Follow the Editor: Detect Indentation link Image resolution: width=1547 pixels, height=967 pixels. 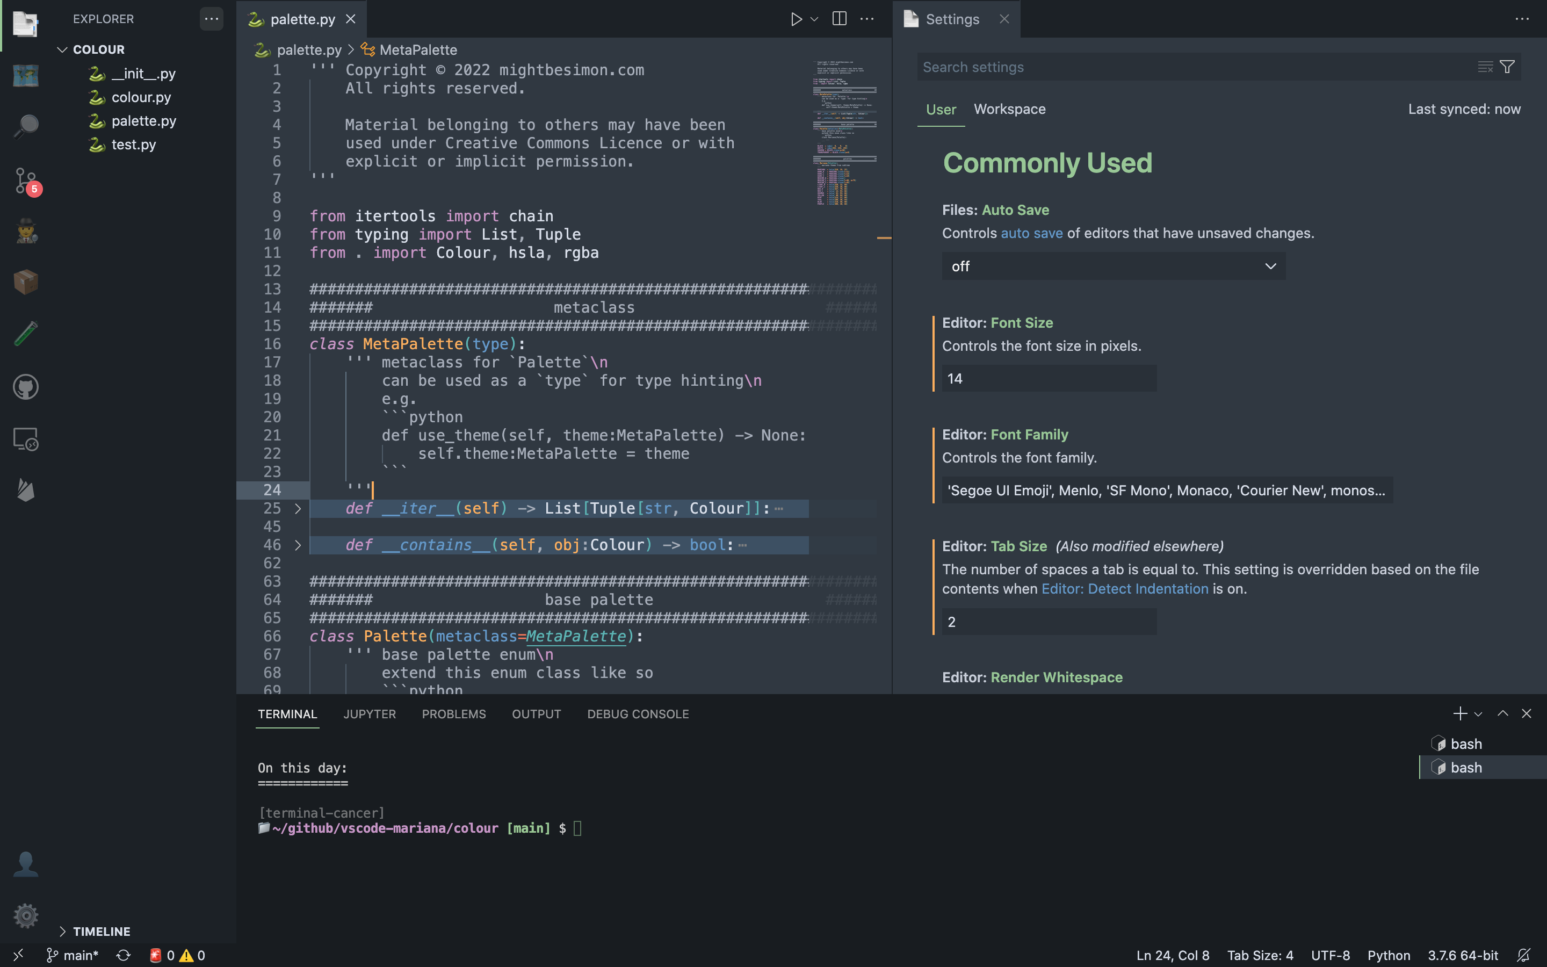pos(1124,589)
